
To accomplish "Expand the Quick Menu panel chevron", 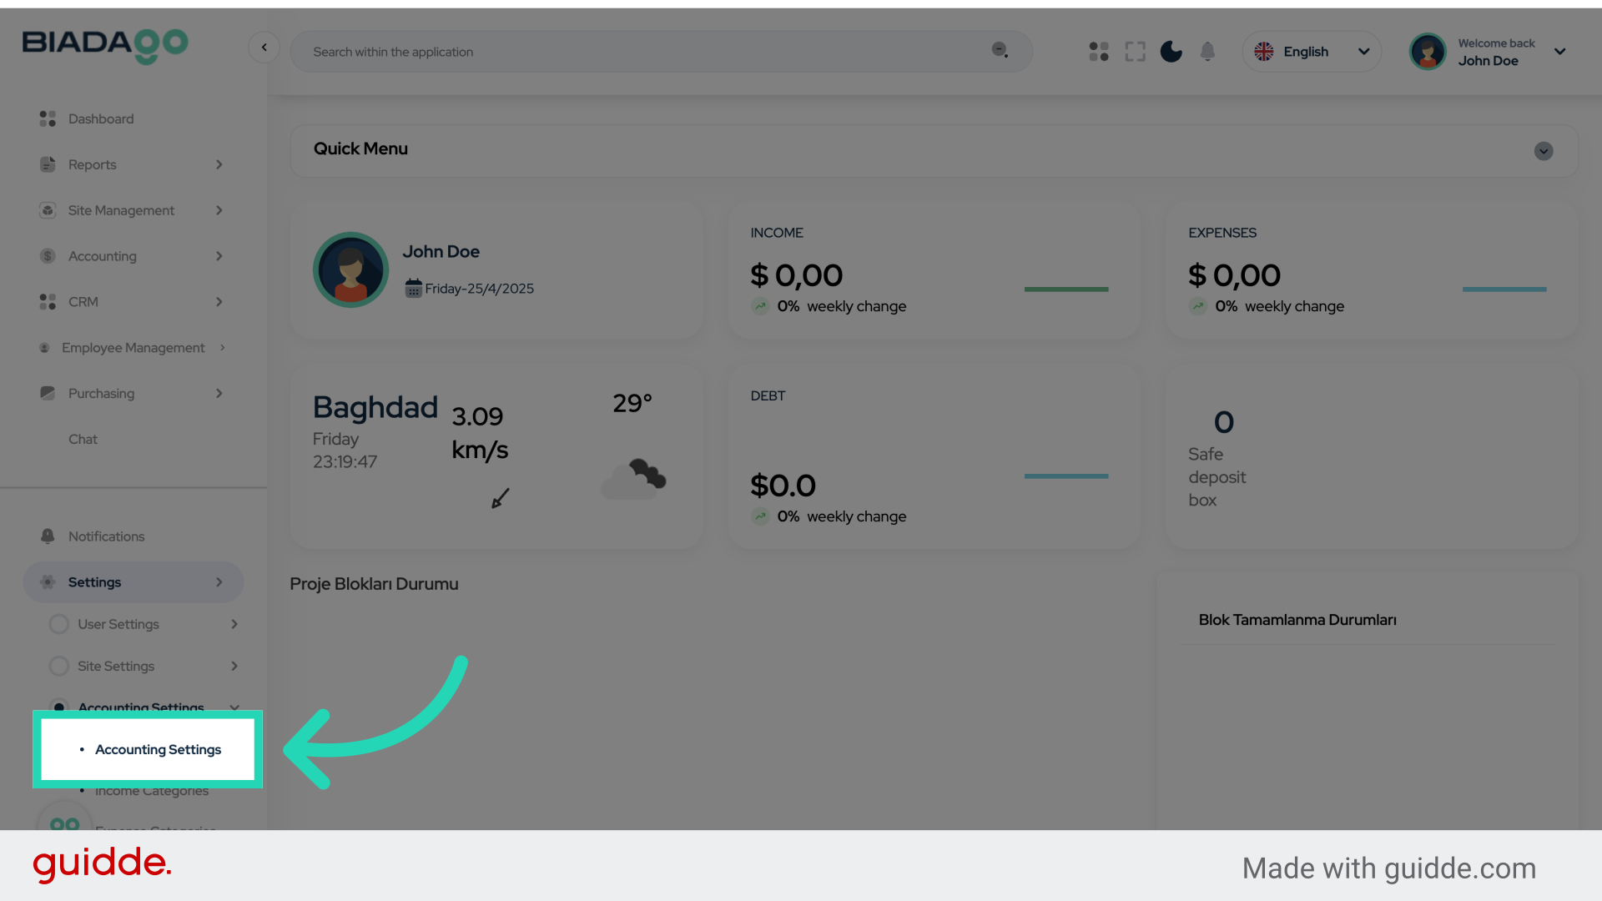I will point(1543,151).
